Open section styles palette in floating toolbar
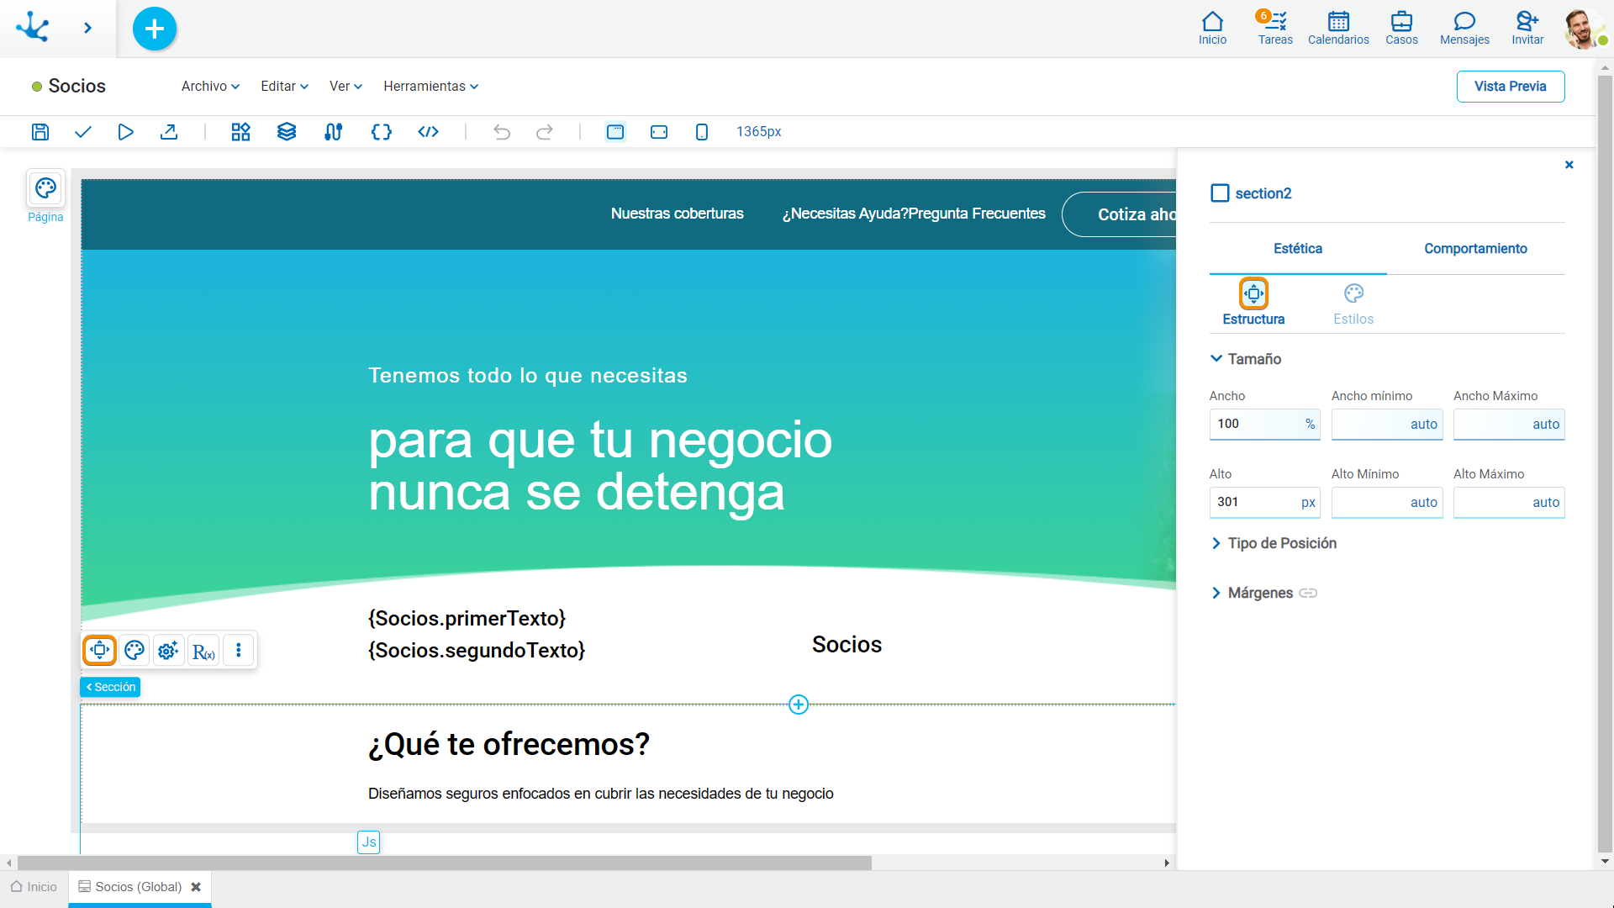Image resolution: width=1614 pixels, height=908 pixels. tap(134, 650)
